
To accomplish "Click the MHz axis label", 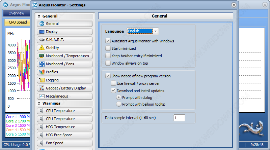I will tap(11, 34).
